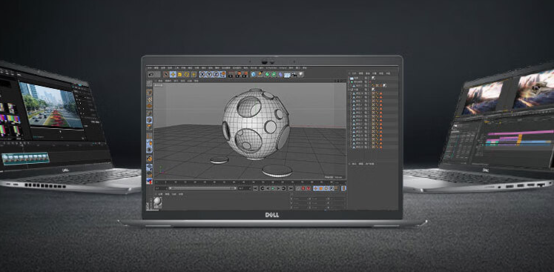Toggle the X-axis lock button
The image size is (554, 272).
click(x=202, y=74)
